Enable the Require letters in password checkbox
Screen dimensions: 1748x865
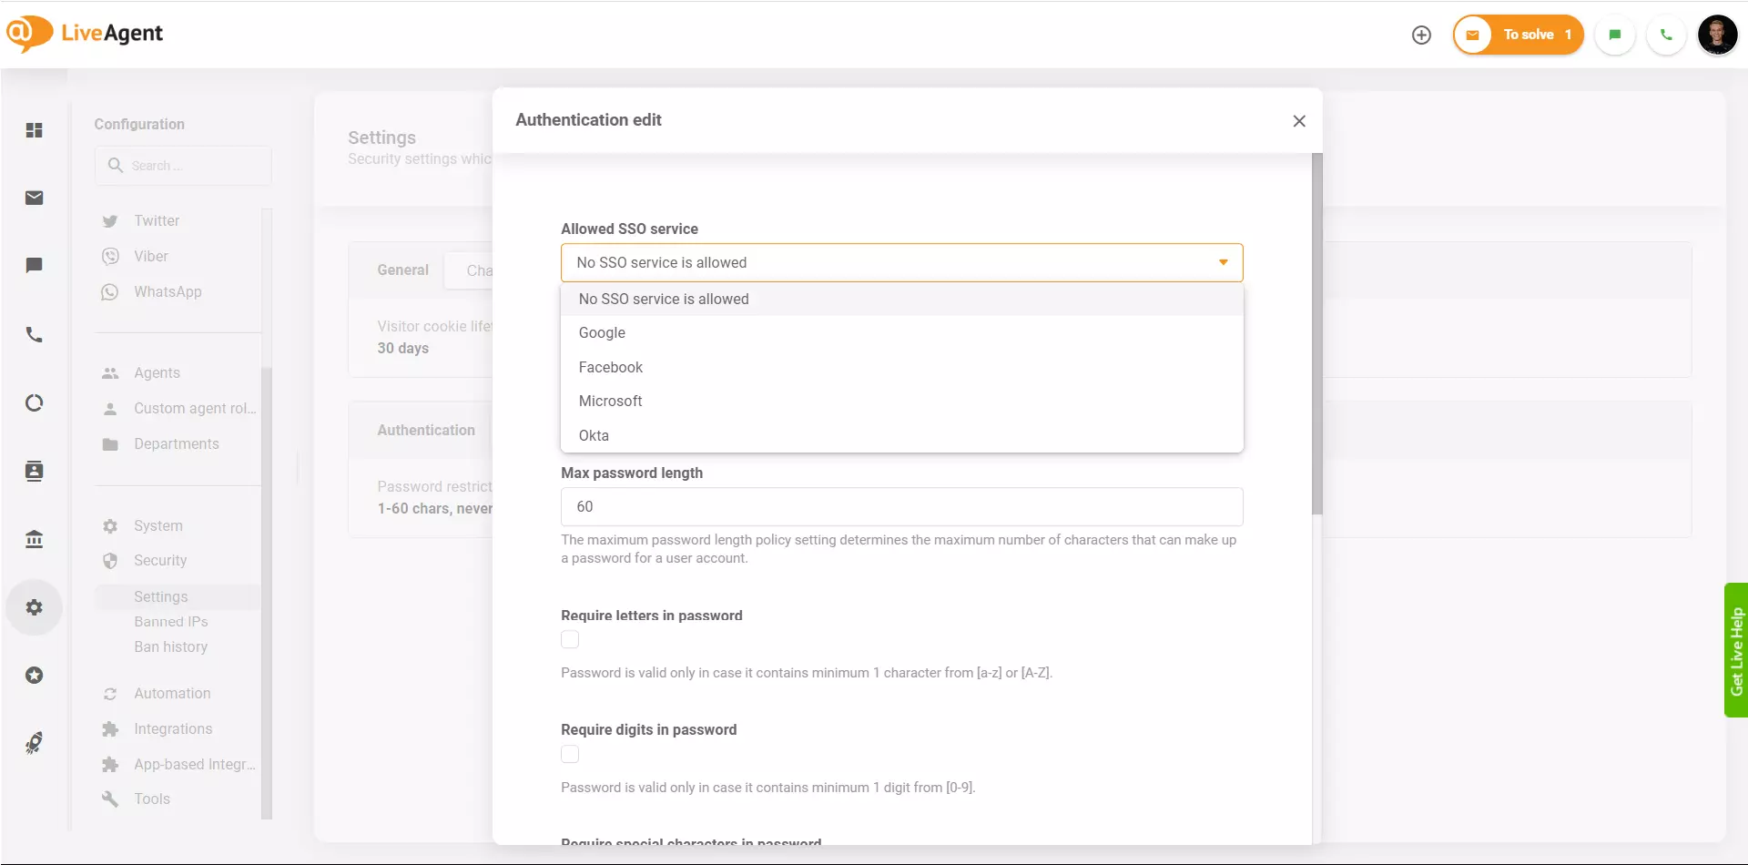(570, 639)
